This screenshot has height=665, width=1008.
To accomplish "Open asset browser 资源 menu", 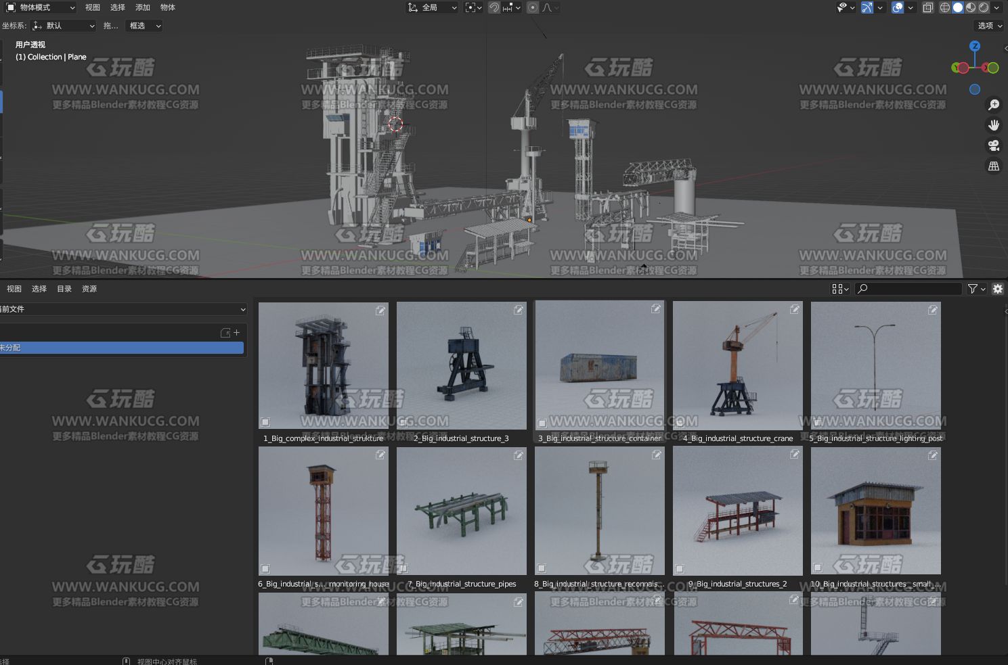I will (89, 289).
